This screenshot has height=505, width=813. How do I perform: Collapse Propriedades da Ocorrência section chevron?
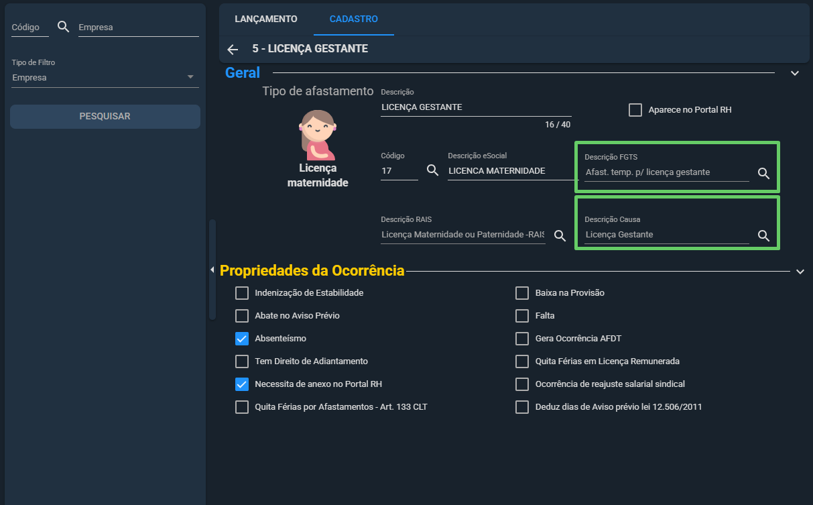point(800,272)
